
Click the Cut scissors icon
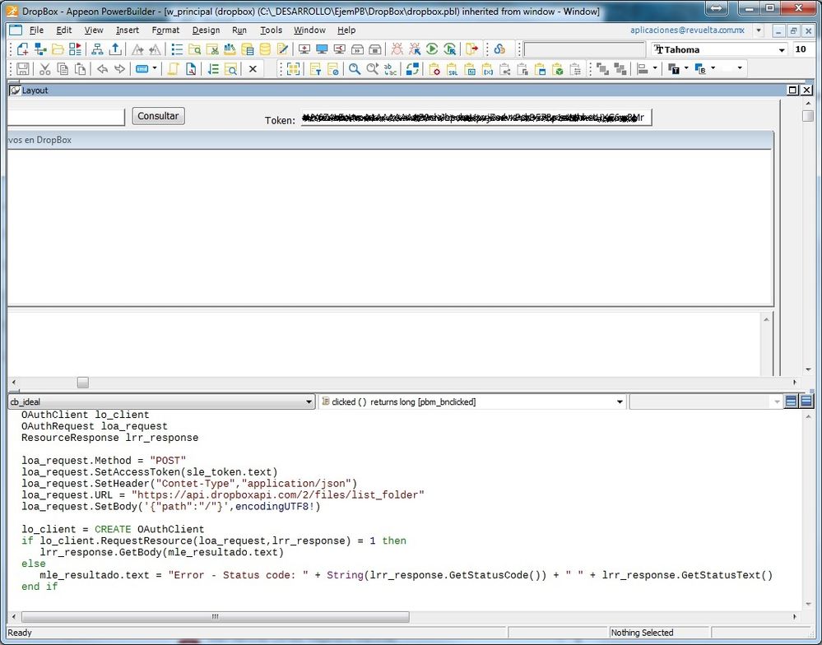45,69
